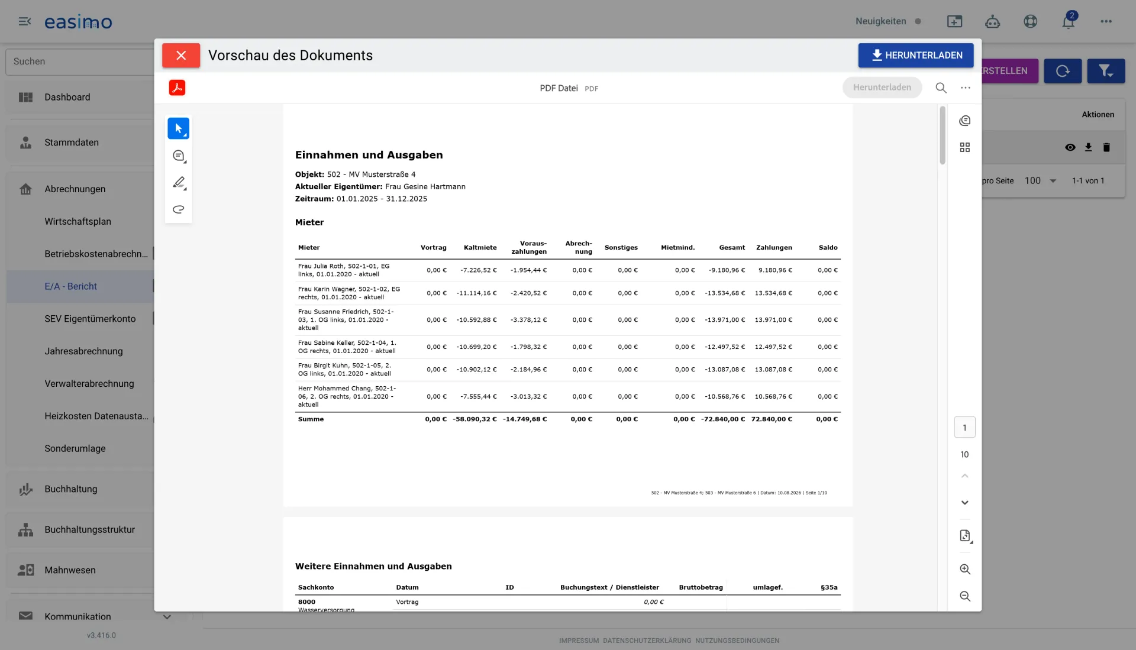Click the DATENSCHUTZERKLÄRUNG footer link
This screenshot has width=1136, height=650.
click(x=647, y=641)
